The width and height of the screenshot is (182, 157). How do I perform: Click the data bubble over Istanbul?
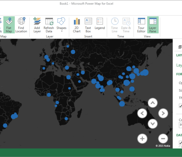(67, 68)
